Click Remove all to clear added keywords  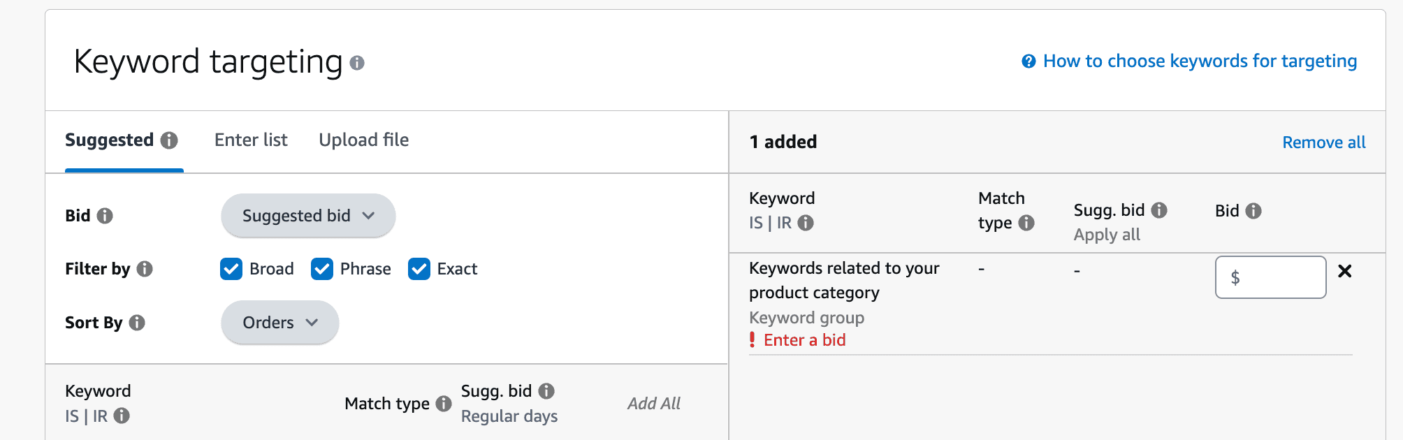[1323, 142]
